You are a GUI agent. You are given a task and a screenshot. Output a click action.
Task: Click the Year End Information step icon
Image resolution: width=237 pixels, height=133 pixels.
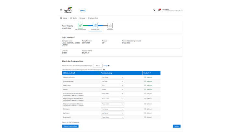[x=81, y=26]
